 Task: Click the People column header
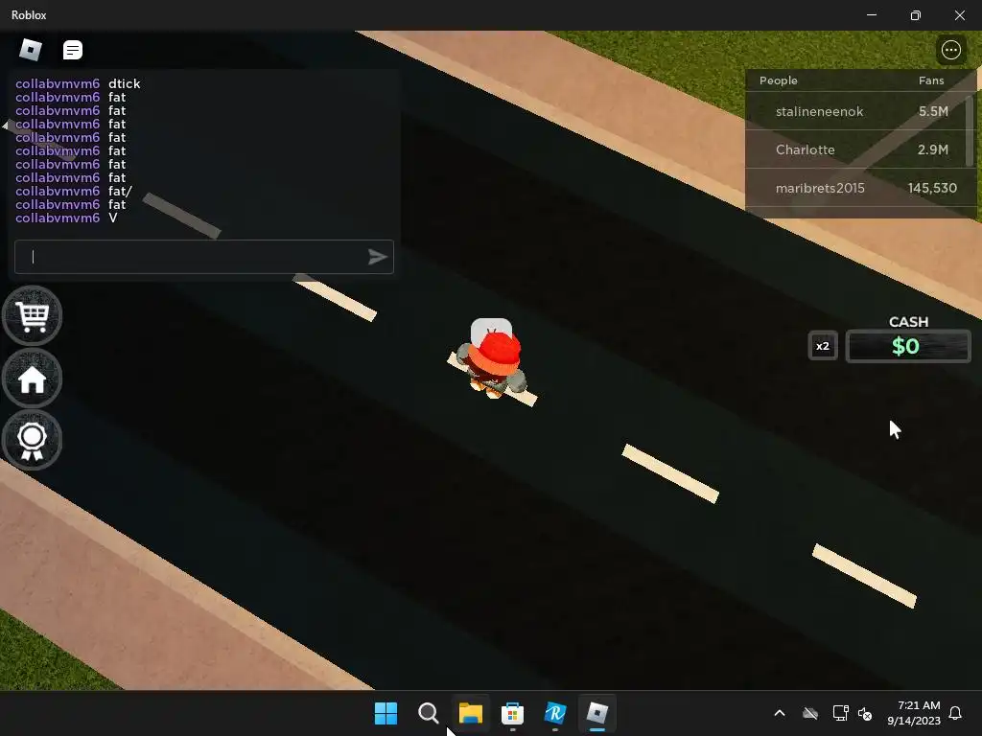point(778,80)
